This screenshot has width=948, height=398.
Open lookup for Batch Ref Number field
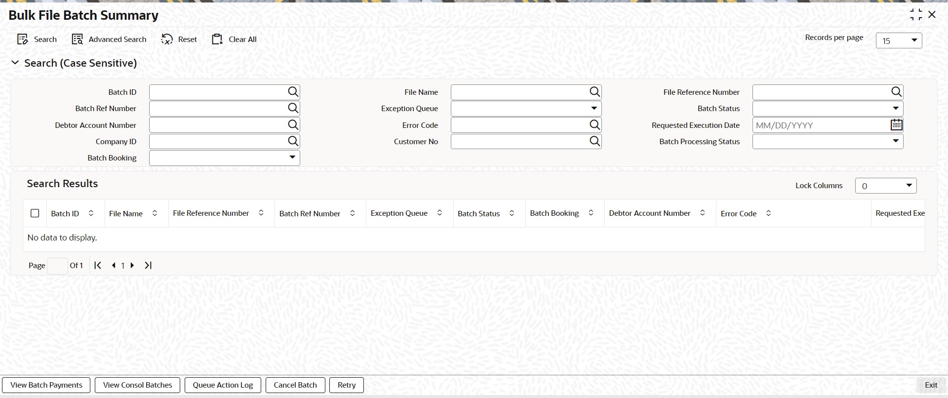pyautogui.click(x=293, y=108)
